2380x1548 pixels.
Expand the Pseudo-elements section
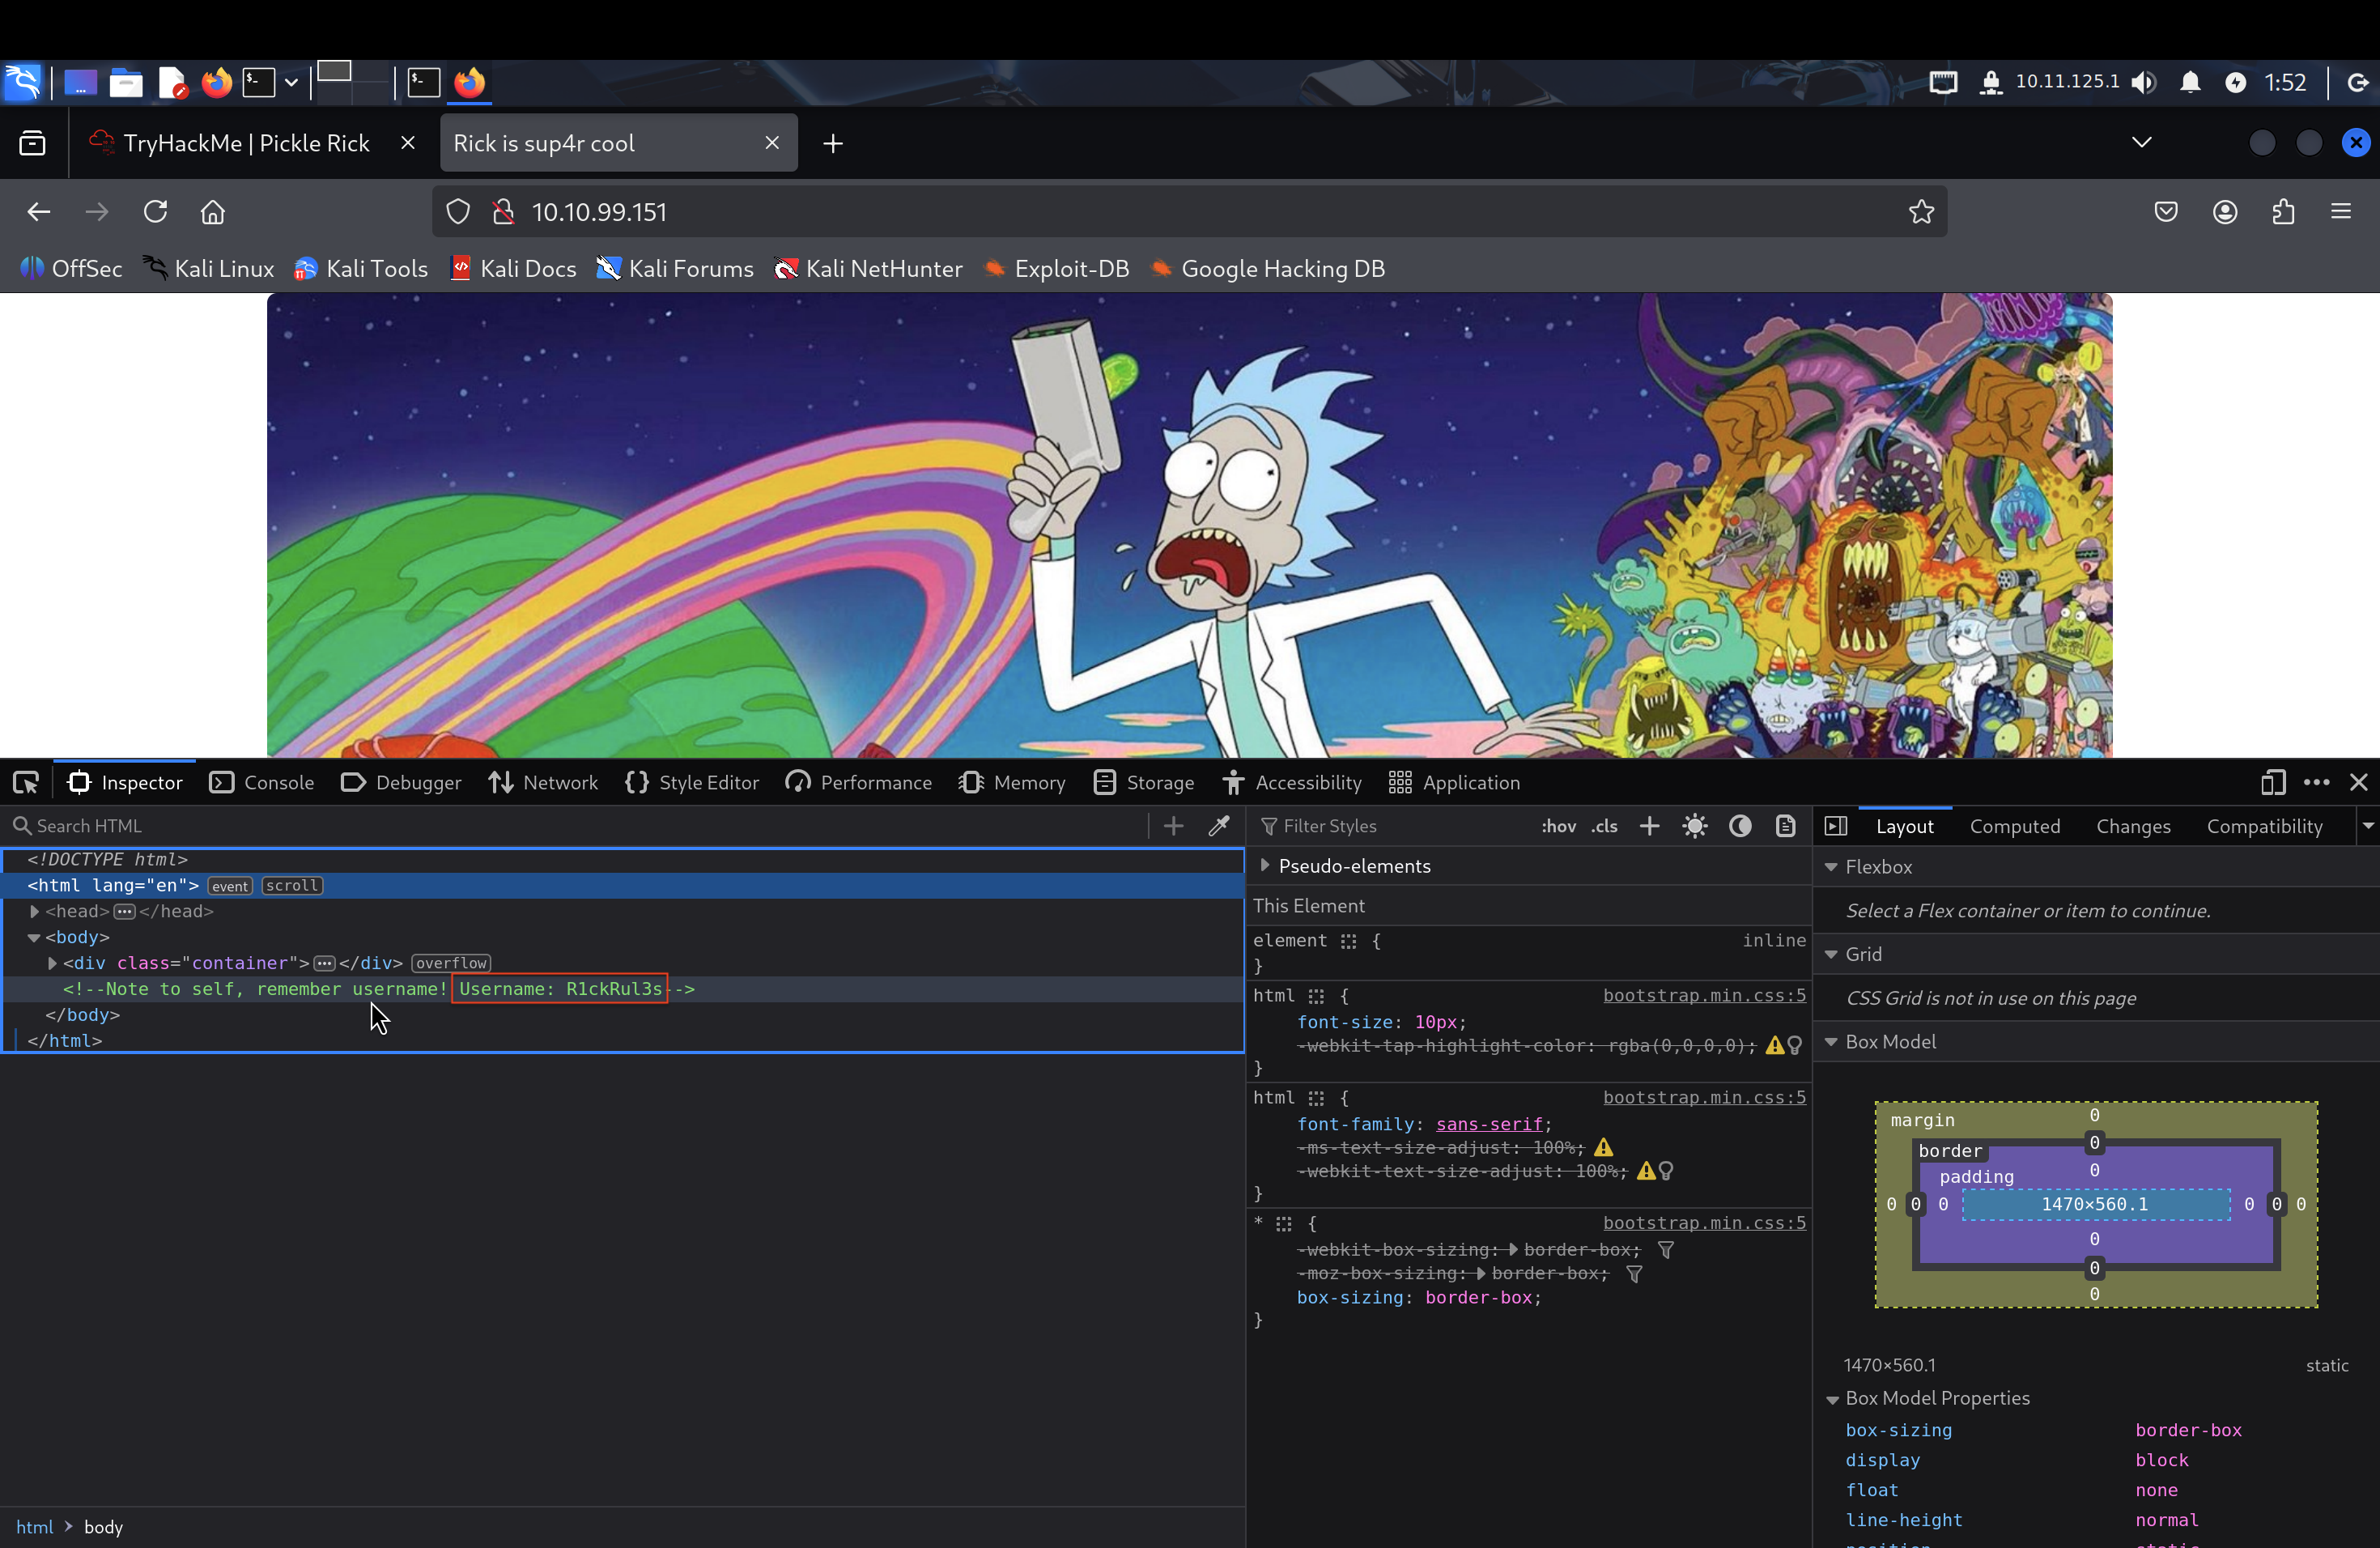pyautogui.click(x=1265, y=866)
